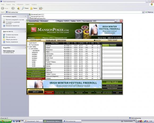Select the Alabama table row
154x123 pixels.
[73, 68]
